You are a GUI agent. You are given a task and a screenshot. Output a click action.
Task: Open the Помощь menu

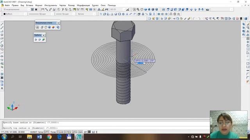(112, 5)
